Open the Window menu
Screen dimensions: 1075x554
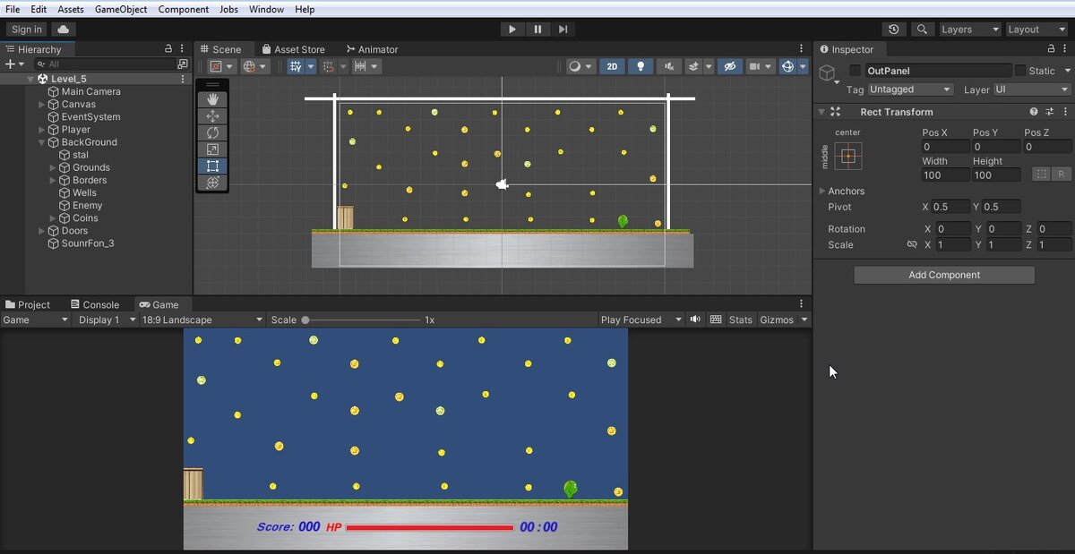266,9
